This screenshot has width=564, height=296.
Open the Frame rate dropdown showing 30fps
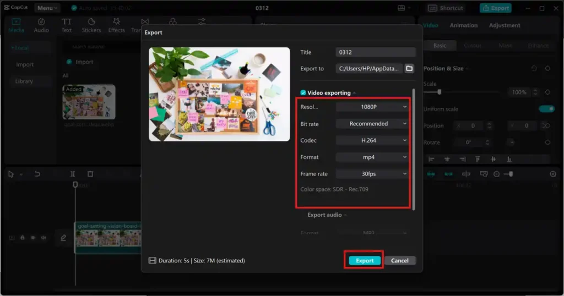click(372, 174)
